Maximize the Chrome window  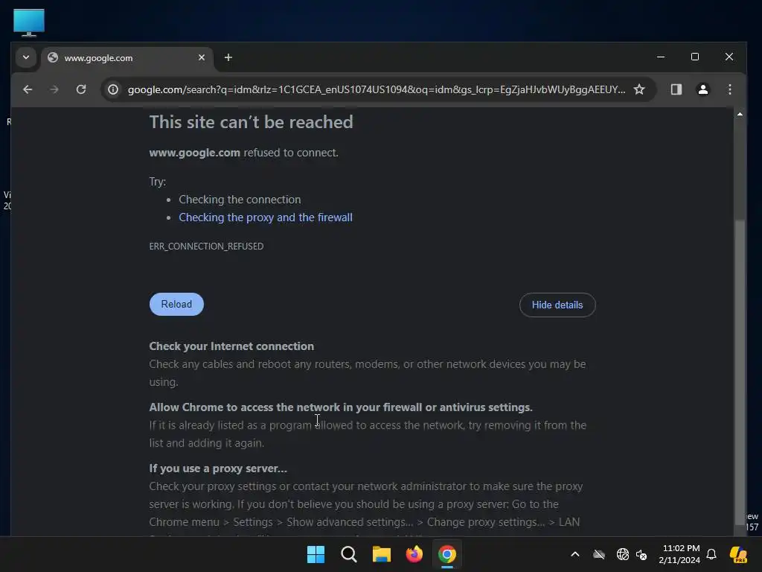(x=695, y=57)
